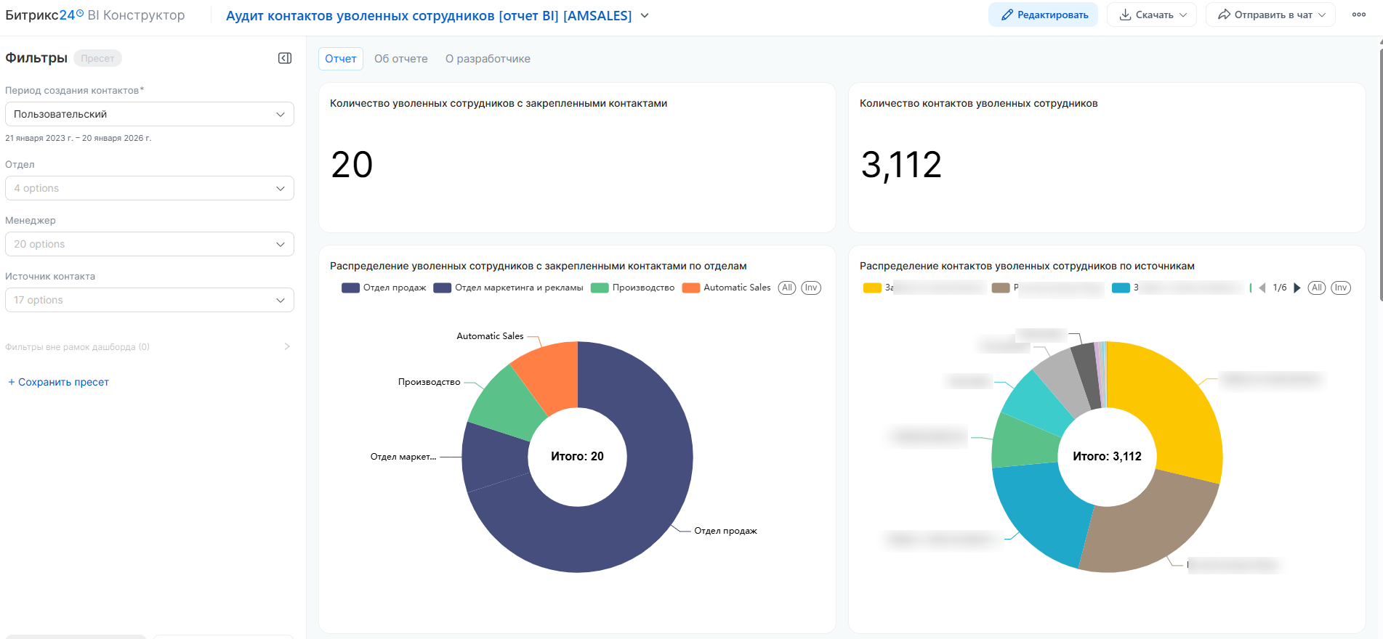Click Inv in departments chart legend

tap(810, 288)
